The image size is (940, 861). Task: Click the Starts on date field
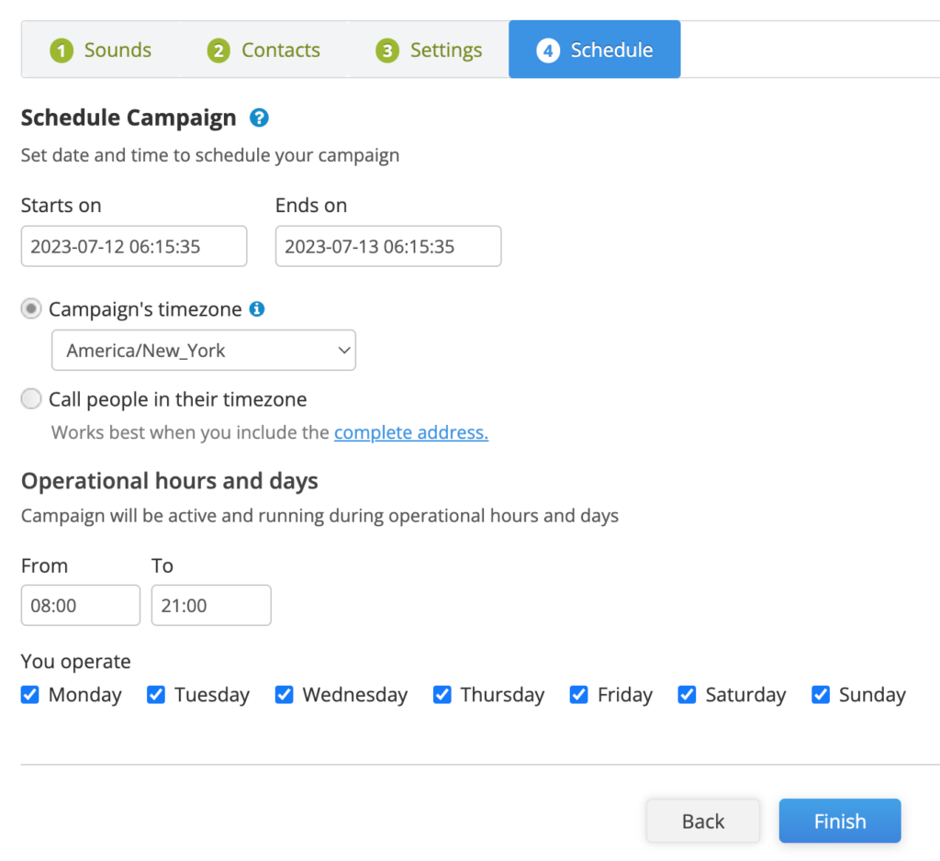(134, 246)
